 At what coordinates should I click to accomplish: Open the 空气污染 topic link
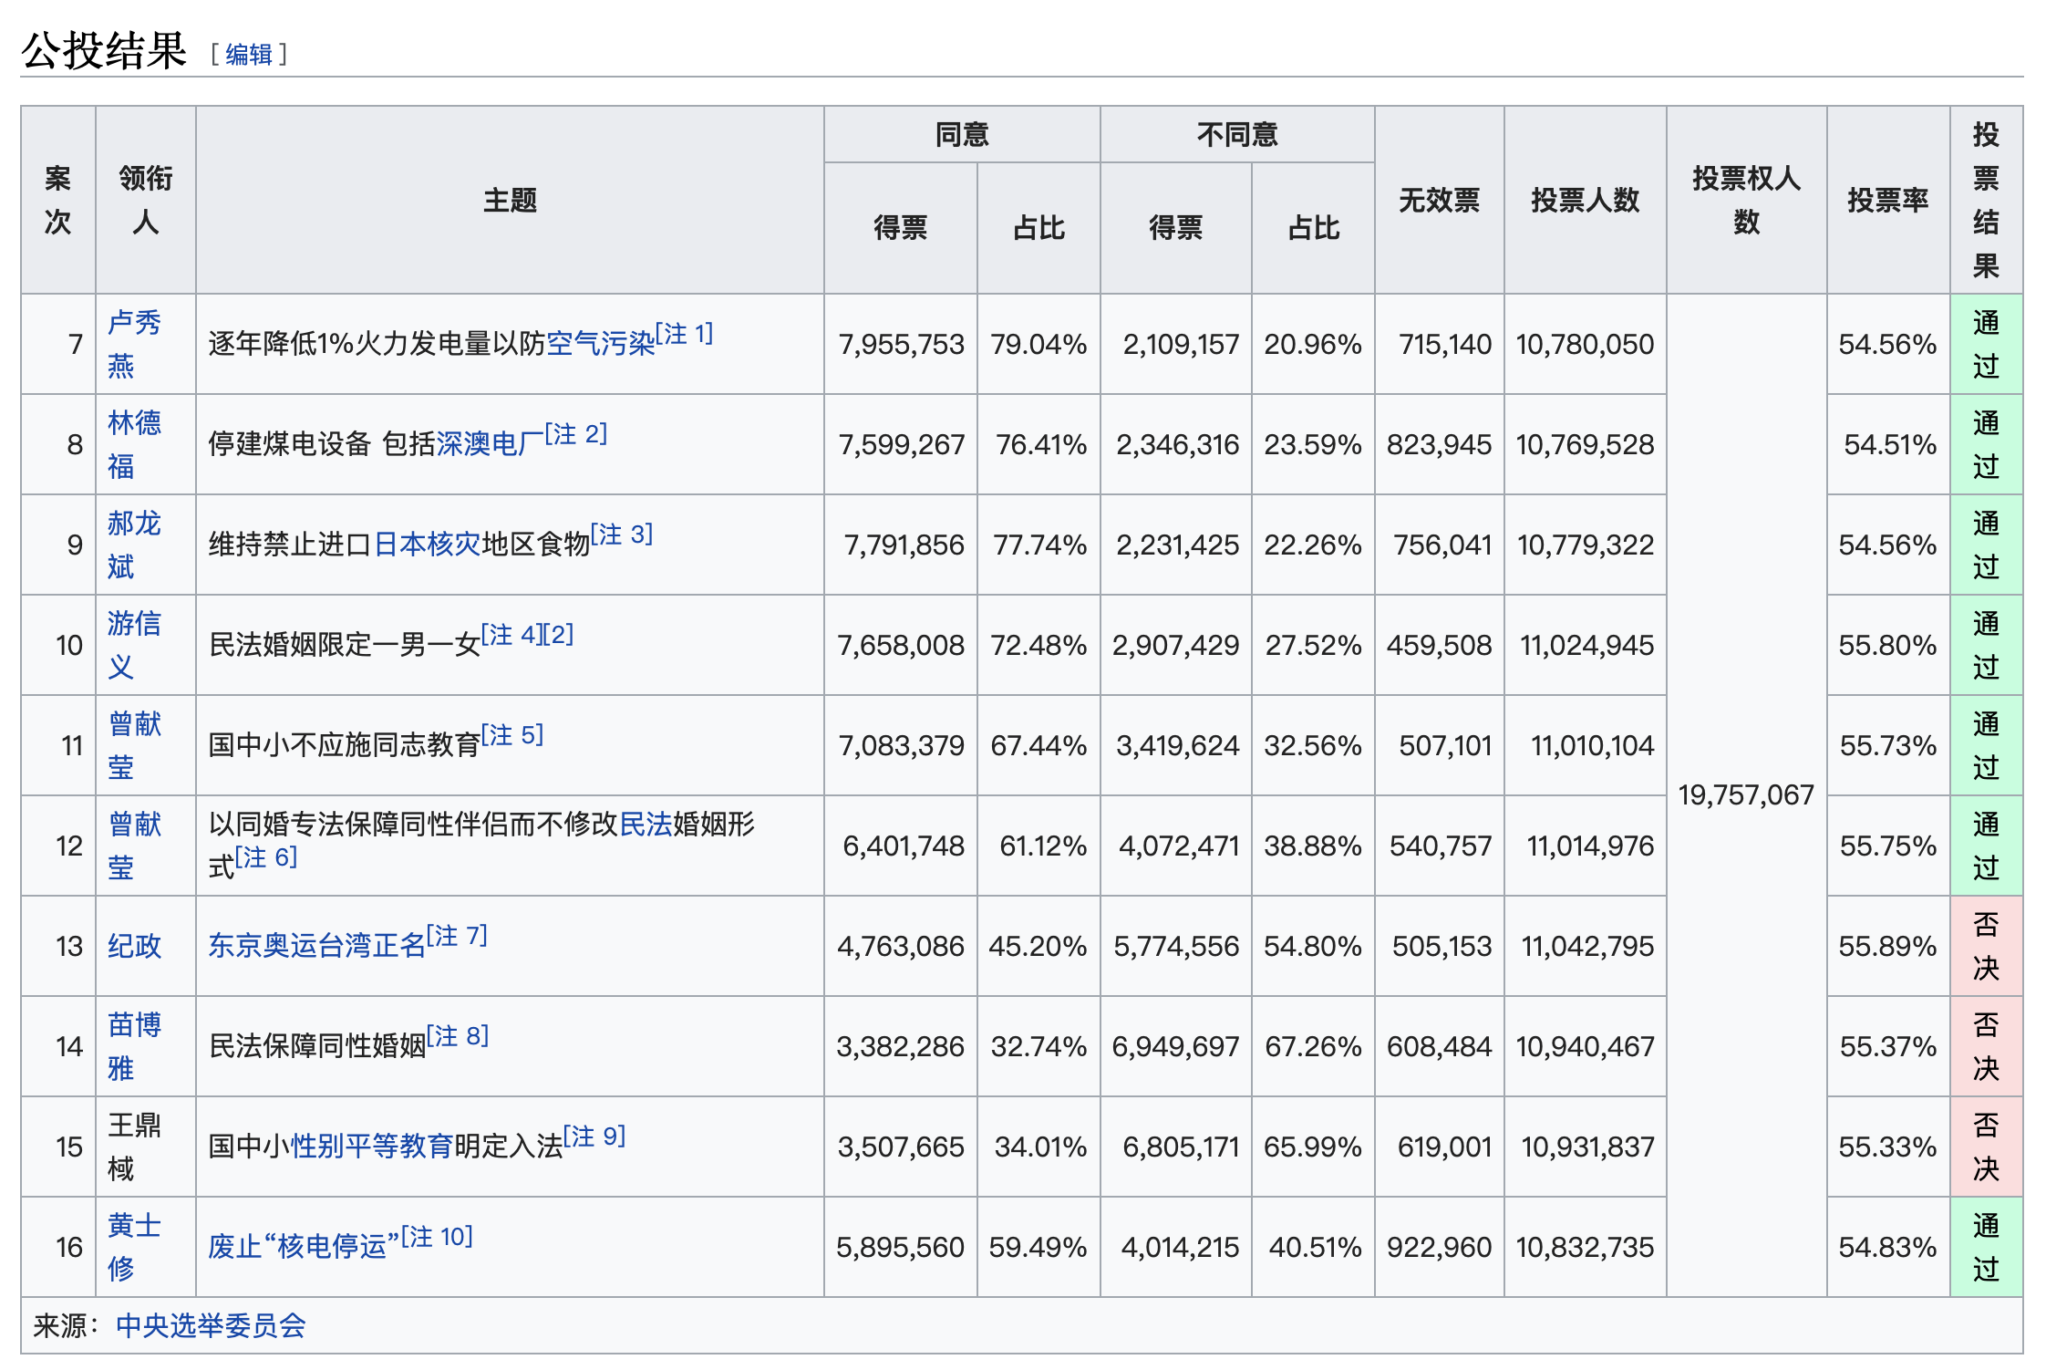[x=600, y=344]
